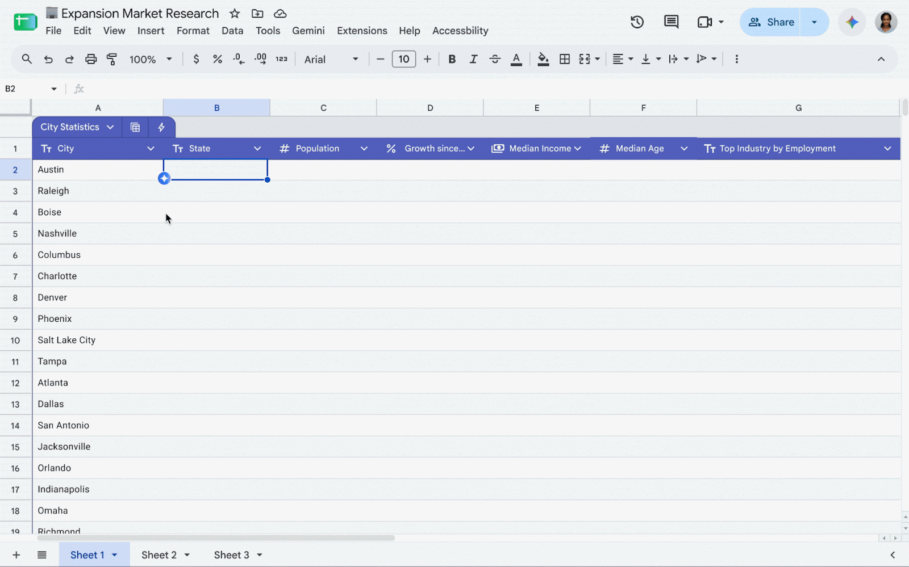Decrease decimal places
This screenshot has width=909, height=567.
point(239,59)
